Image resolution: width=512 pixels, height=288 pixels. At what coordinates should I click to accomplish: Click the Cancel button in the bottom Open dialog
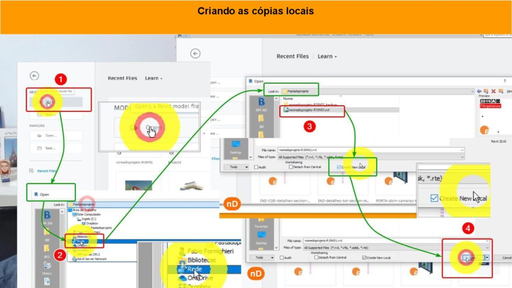point(506,257)
